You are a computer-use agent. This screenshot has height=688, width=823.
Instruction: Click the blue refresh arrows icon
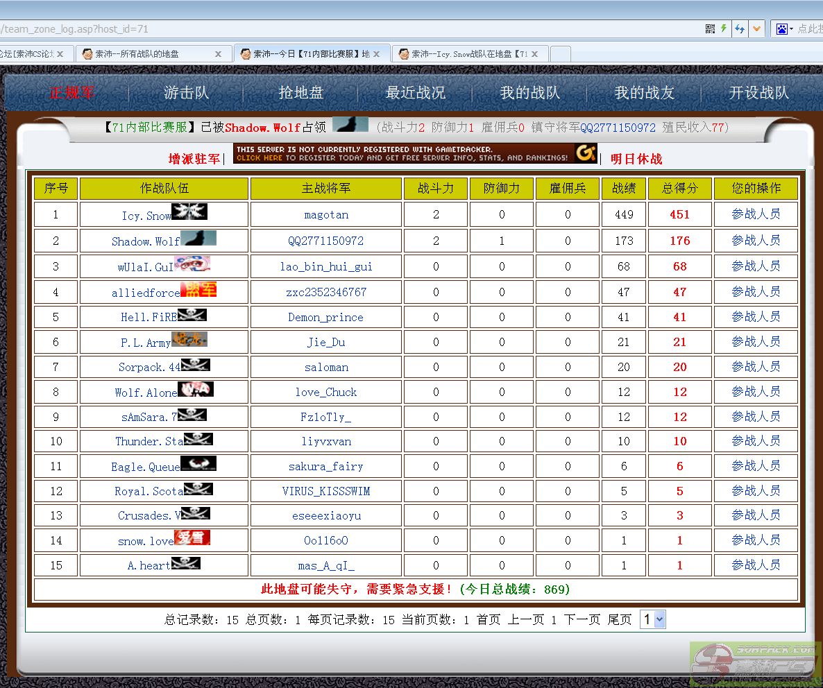point(740,28)
